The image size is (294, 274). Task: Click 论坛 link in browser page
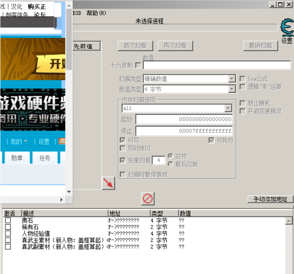tap(40, 15)
